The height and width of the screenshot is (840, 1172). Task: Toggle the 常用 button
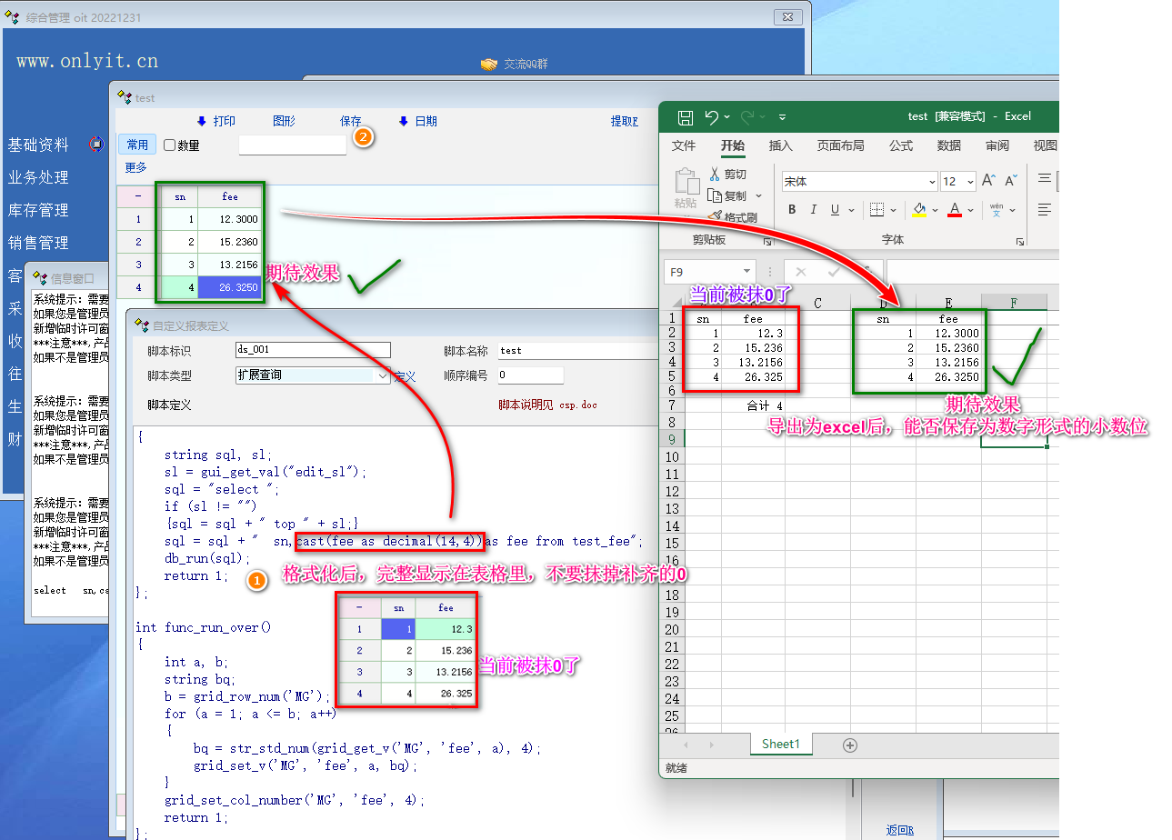137,145
